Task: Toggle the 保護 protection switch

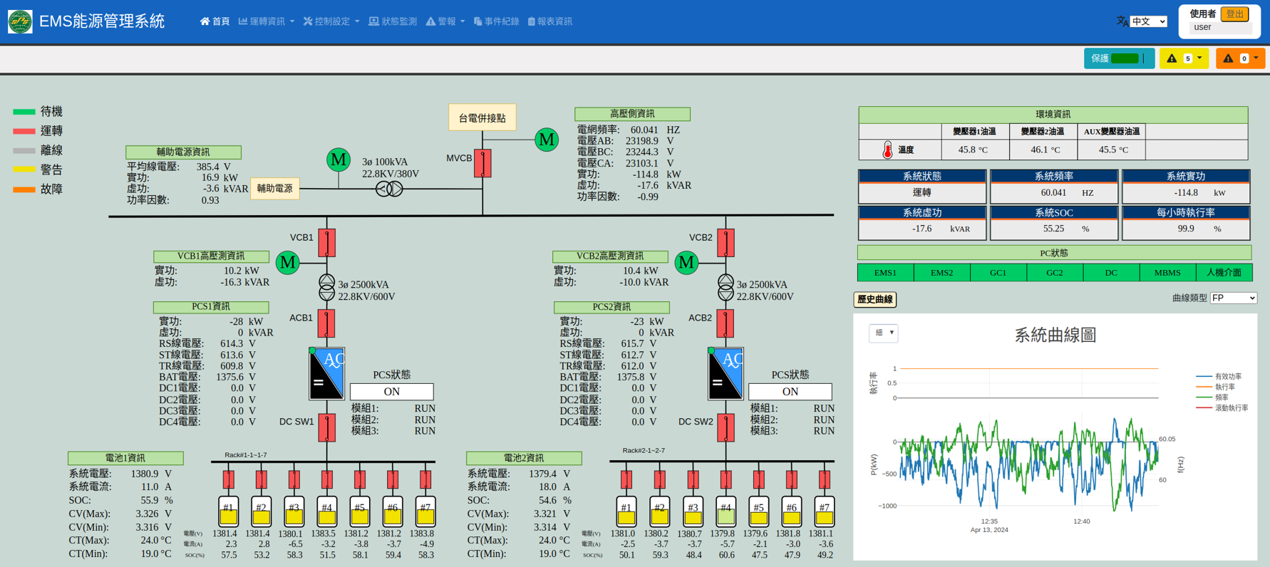Action: [x=1126, y=58]
